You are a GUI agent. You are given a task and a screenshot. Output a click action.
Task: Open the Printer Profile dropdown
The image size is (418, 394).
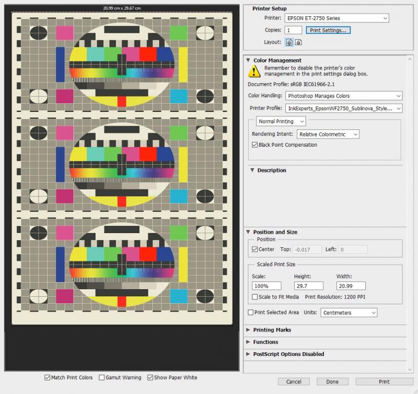[x=344, y=108]
